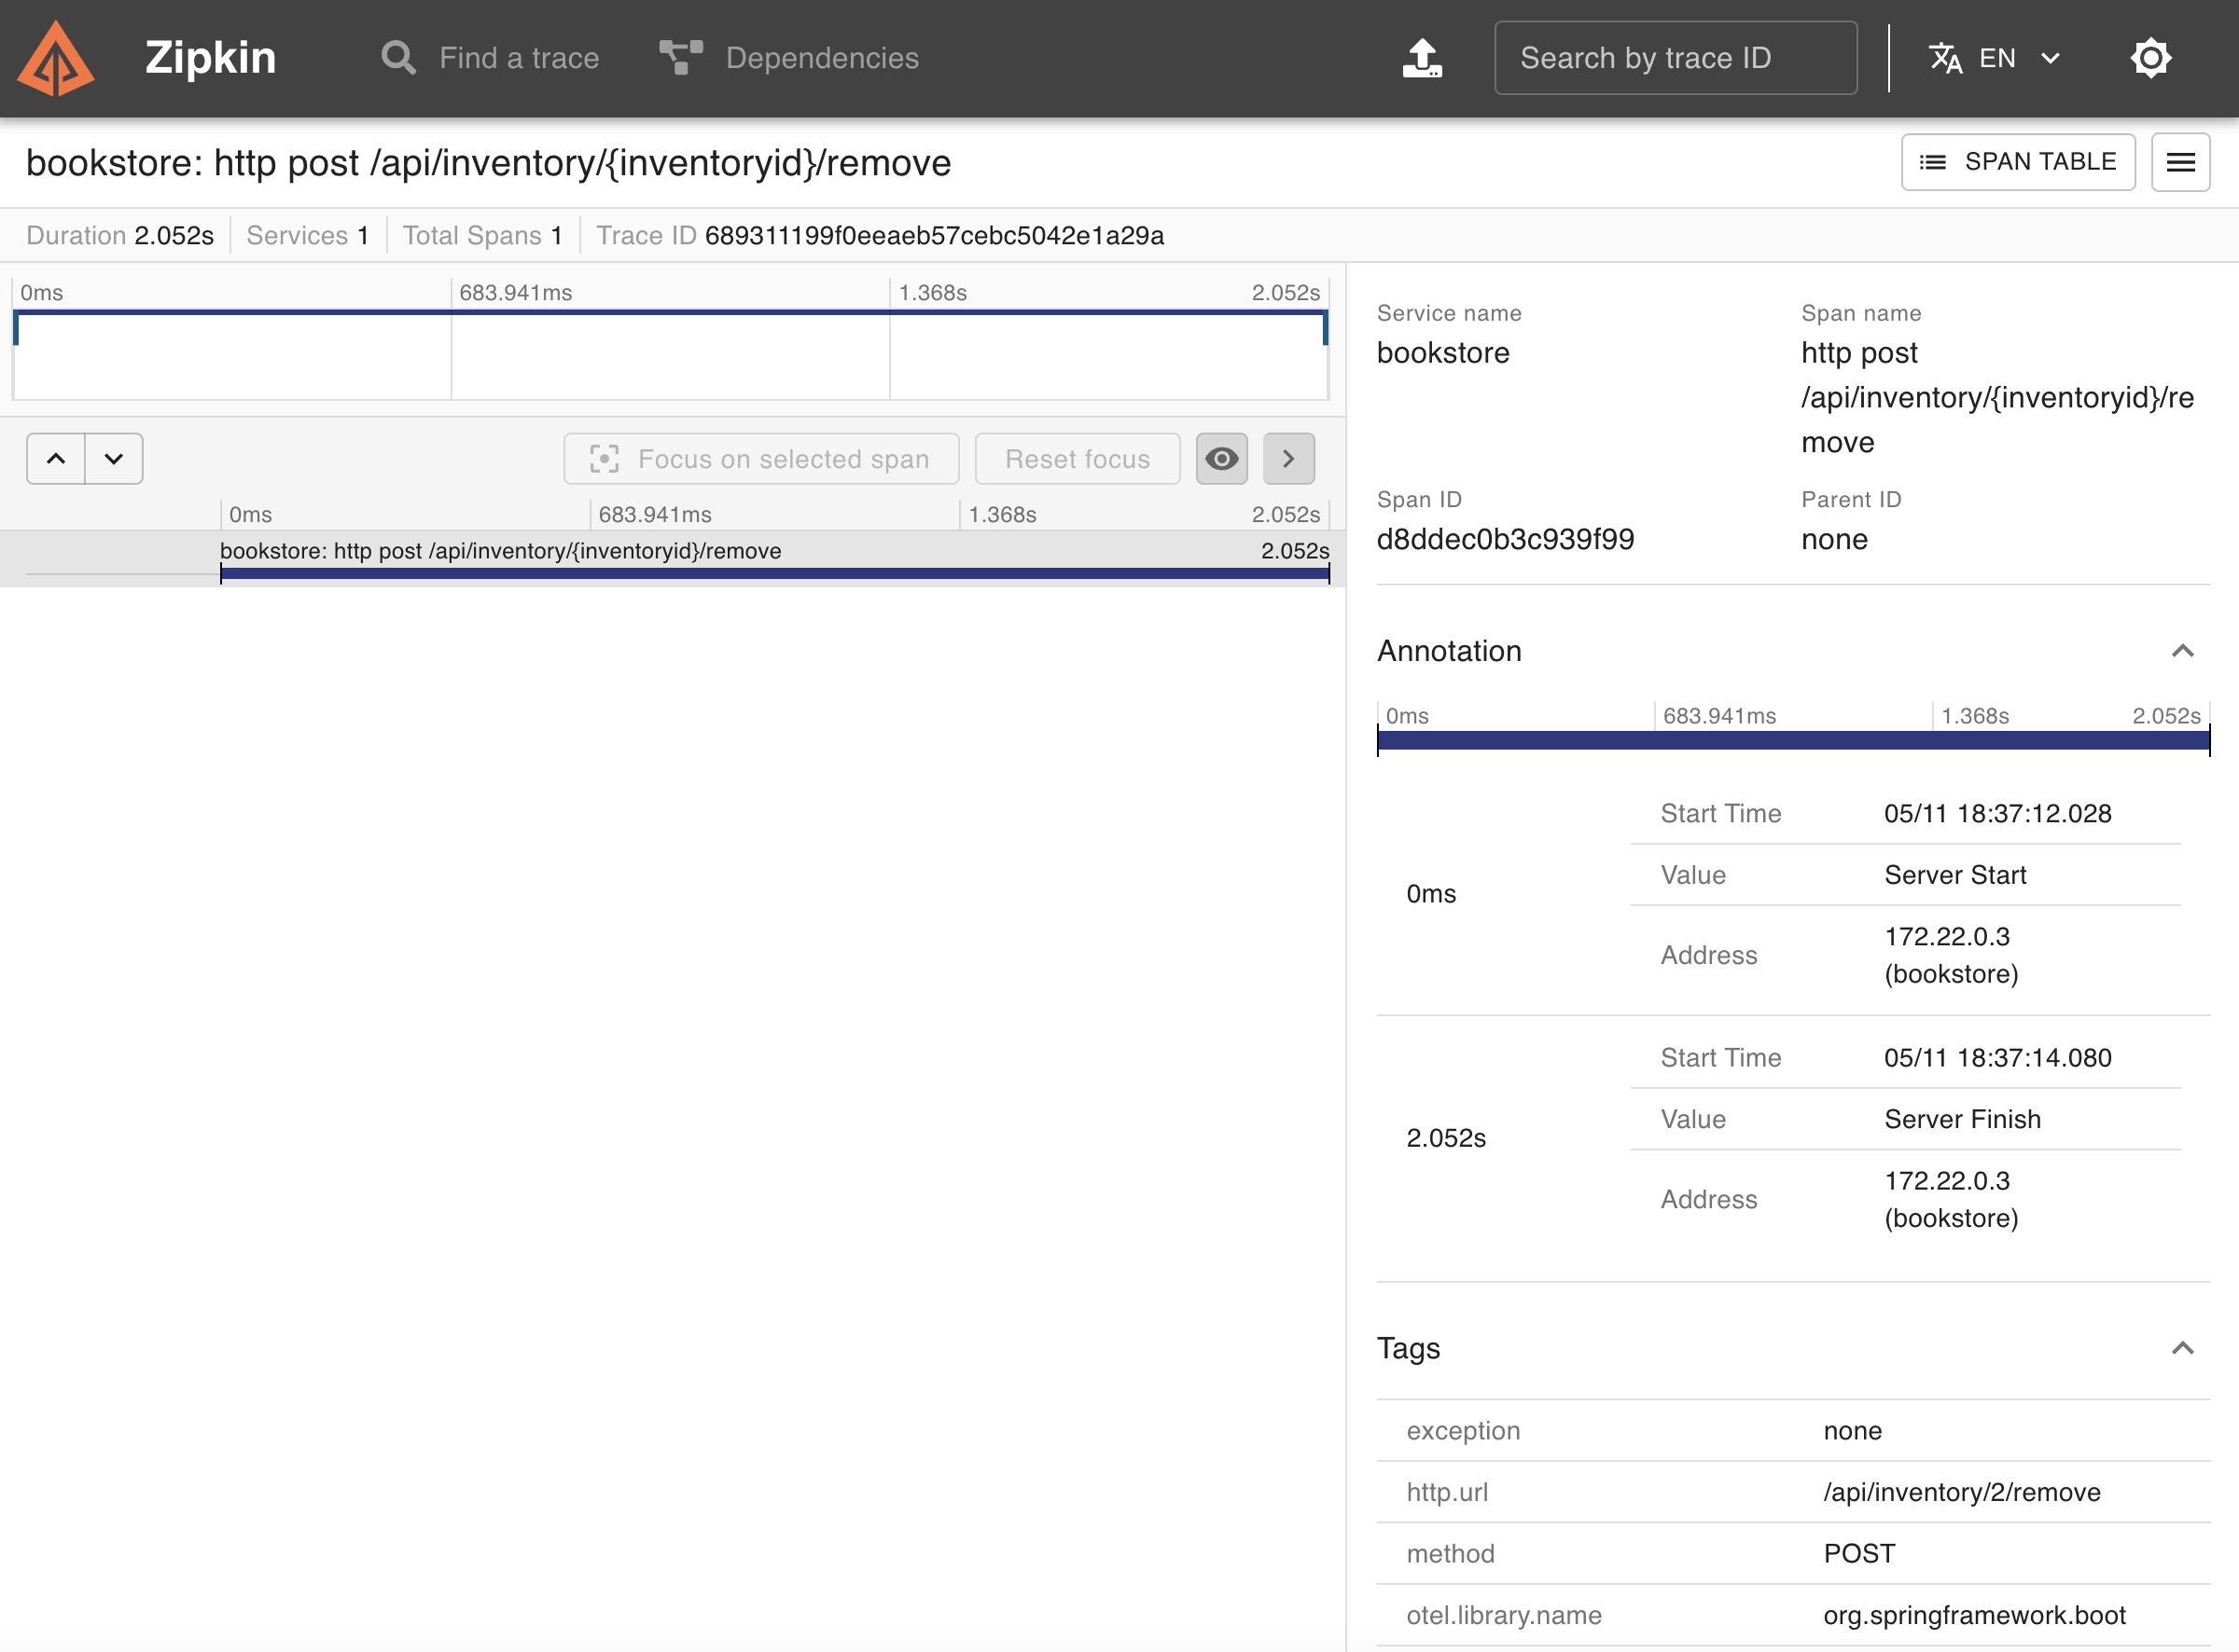Click the translate language icon

1945,58
